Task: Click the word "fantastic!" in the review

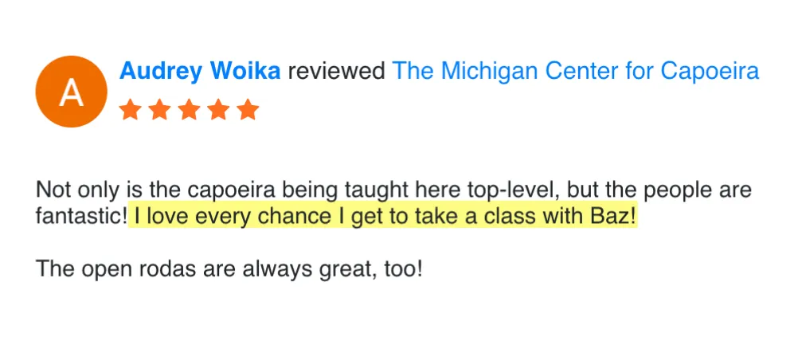Action: pos(81,217)
